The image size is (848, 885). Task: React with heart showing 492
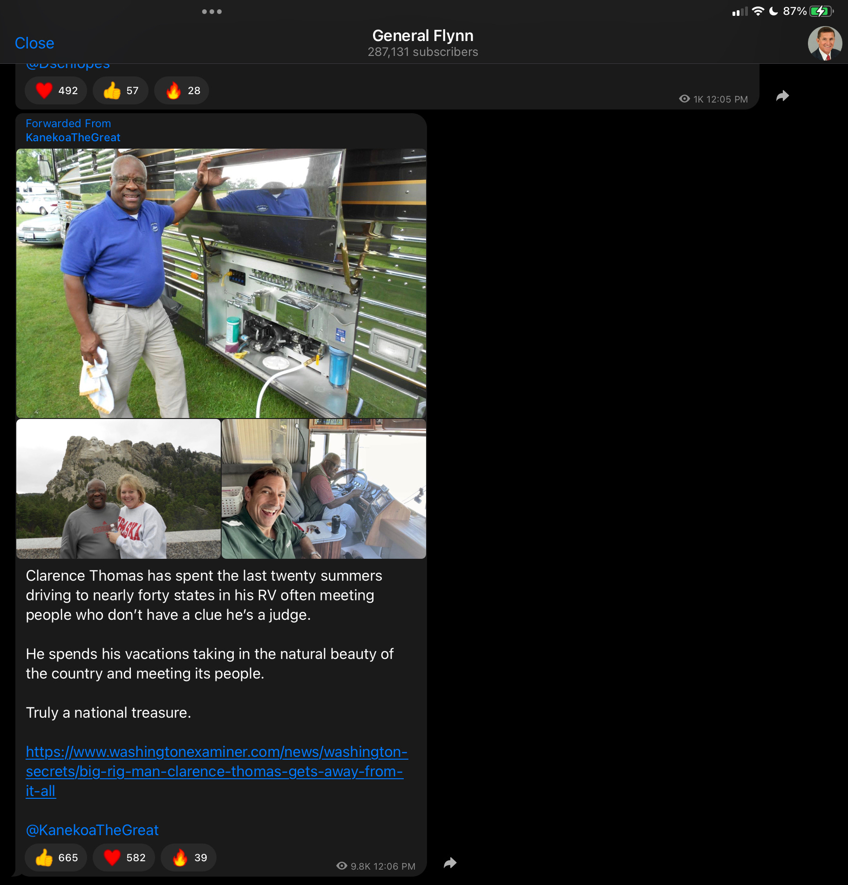point(56,90)
